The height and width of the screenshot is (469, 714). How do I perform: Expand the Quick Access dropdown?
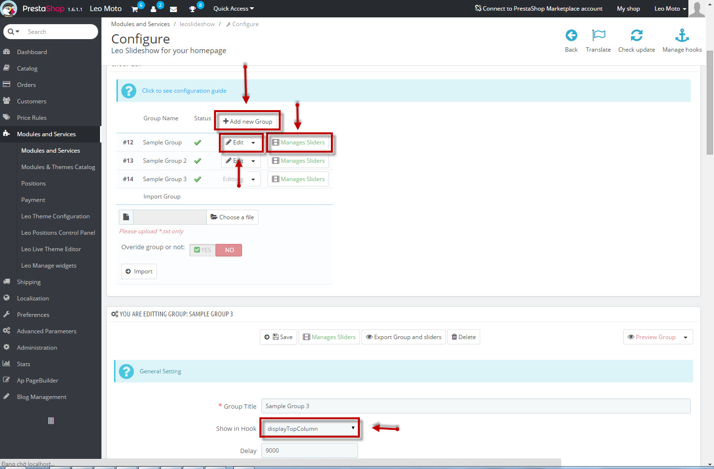(x=233, y=9)
